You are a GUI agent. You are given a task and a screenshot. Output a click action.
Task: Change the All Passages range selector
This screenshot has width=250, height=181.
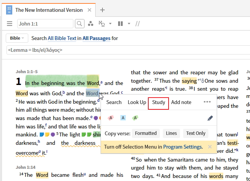[96, 38]
